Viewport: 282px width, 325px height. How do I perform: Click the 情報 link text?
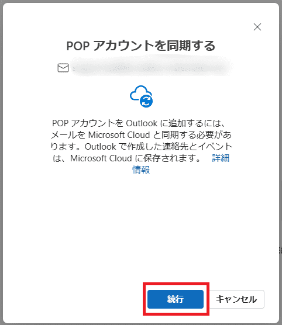pos(141,170)
